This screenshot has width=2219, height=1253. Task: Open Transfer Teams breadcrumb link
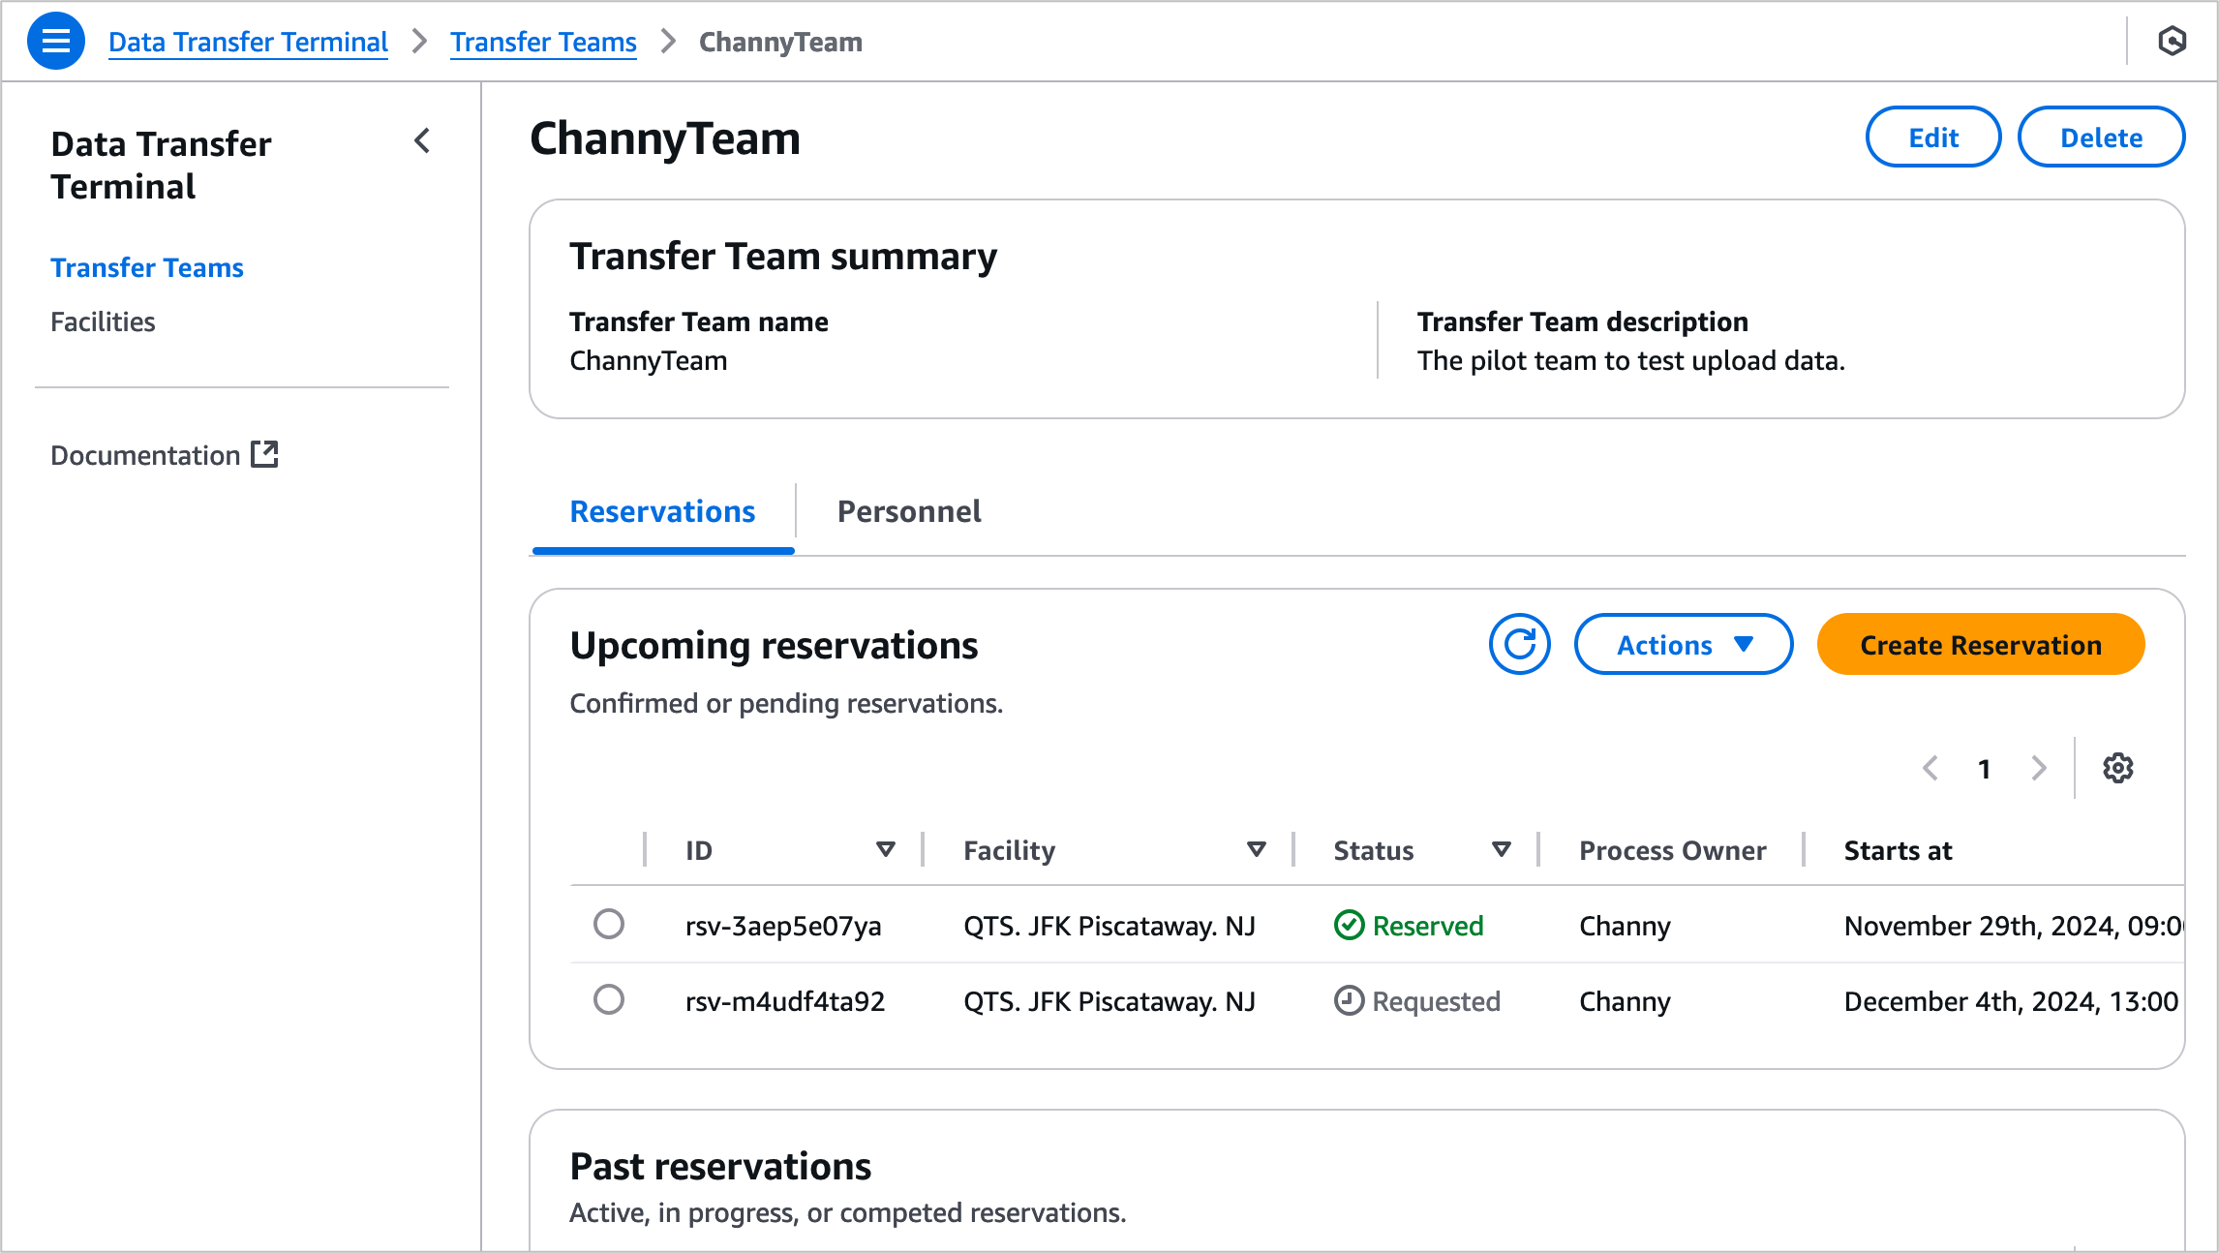[x=543, y=43]
